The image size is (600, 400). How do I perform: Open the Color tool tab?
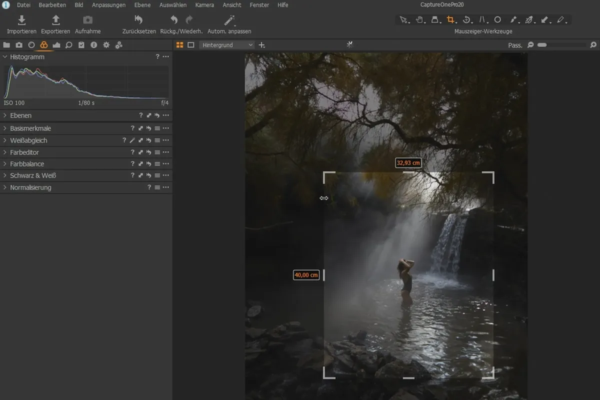pyautogui.click(x=44, y=45)
